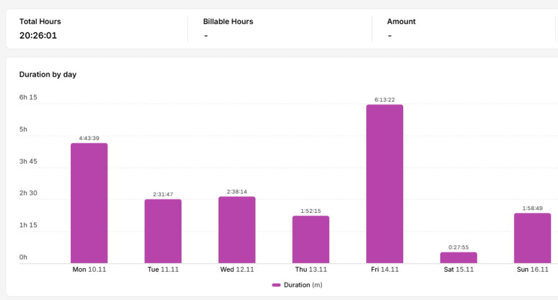Click the 2:31:47 bar value label

coord(163,194)
